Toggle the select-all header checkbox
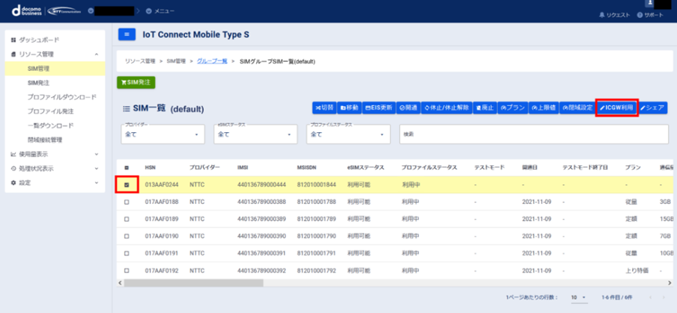This screenshot has width=677, height=313. click(x=126, y=167)
